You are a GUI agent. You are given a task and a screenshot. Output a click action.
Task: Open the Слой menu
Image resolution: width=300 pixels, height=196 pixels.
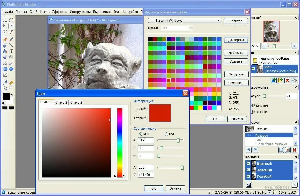pos(33,12)
